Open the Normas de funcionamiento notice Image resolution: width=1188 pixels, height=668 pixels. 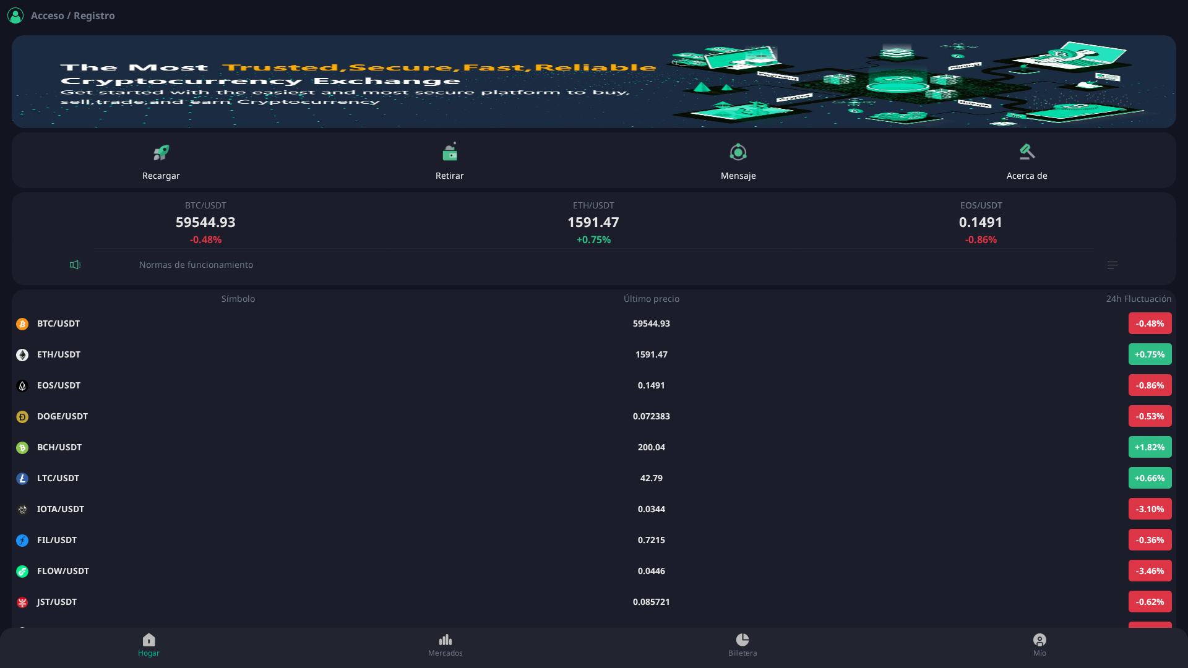(x=196, y=265)
